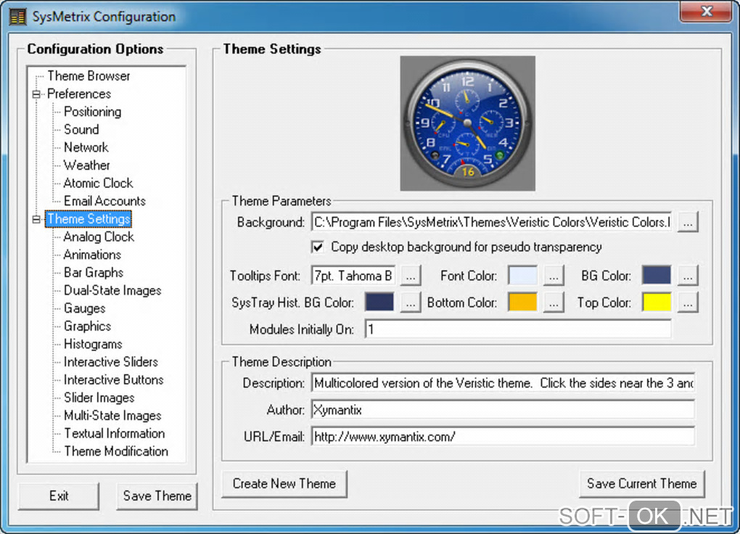Select Graphics in the tree
Screen dimensions: 740x534
(87, 326)
